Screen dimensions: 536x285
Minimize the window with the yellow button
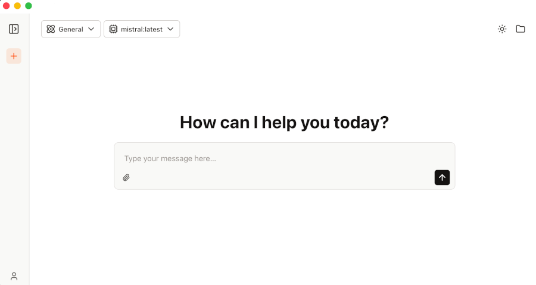pyautogui.click(x=17, y=6)
